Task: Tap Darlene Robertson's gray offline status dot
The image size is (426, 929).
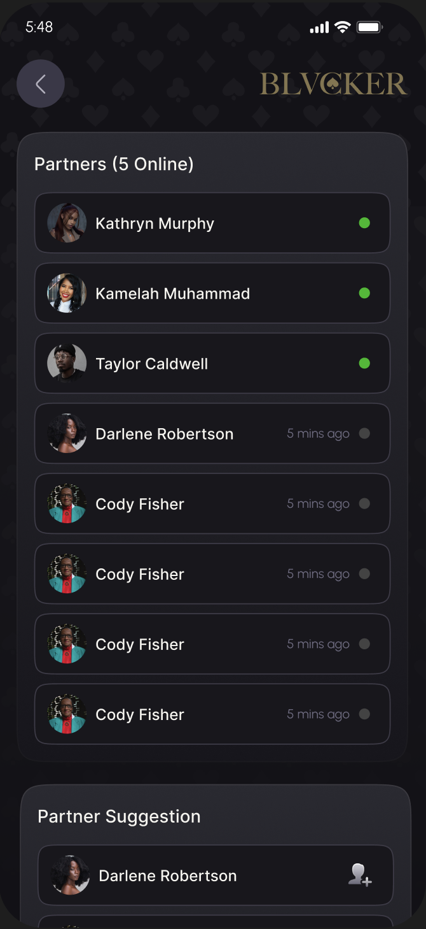Action: [364, 433]
